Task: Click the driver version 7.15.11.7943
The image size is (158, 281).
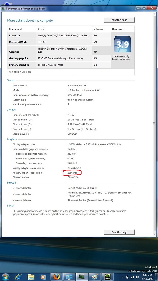Action: 74,168
